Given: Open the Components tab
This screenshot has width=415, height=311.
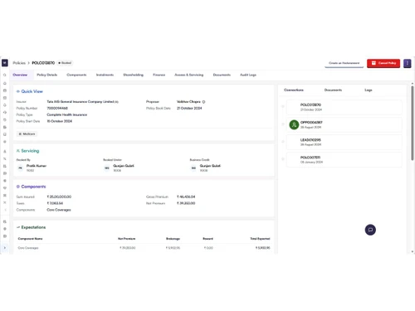Looking at the screenshot, I should pyautogui.click(x=76, y=75).
